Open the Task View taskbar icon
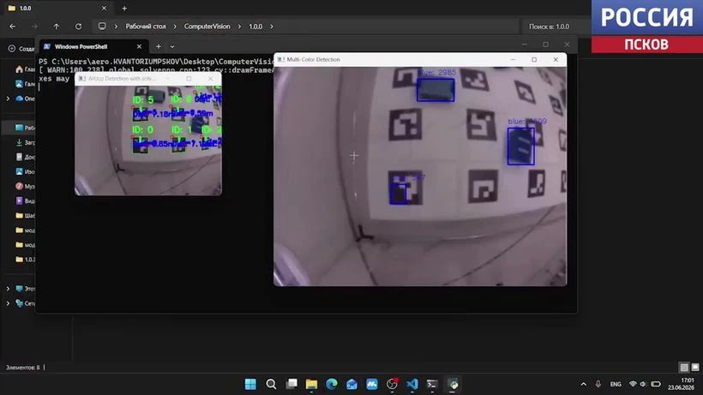Image resolution: width=703 pixels, height=395 pixels. [291, 384]
